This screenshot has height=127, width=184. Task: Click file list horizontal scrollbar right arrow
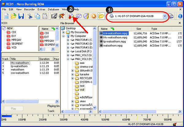coord(180,111)
